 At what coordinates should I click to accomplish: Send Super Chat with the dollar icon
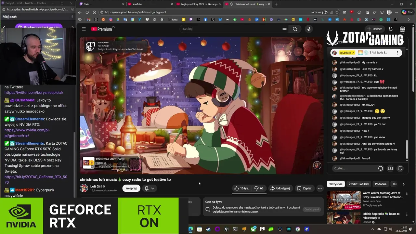[x=390, y=168]
